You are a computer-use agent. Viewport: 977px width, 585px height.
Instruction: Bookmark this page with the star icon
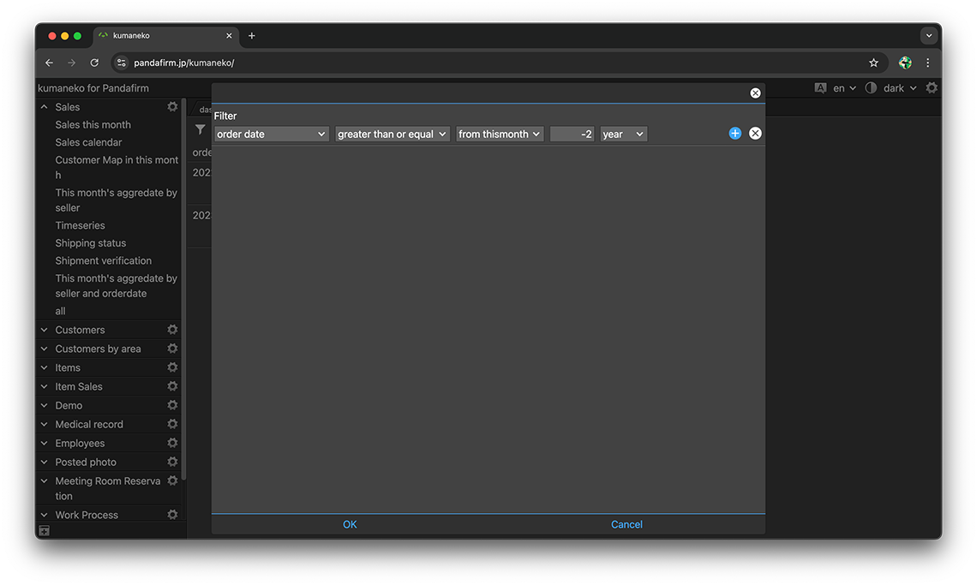click(873, 63)
